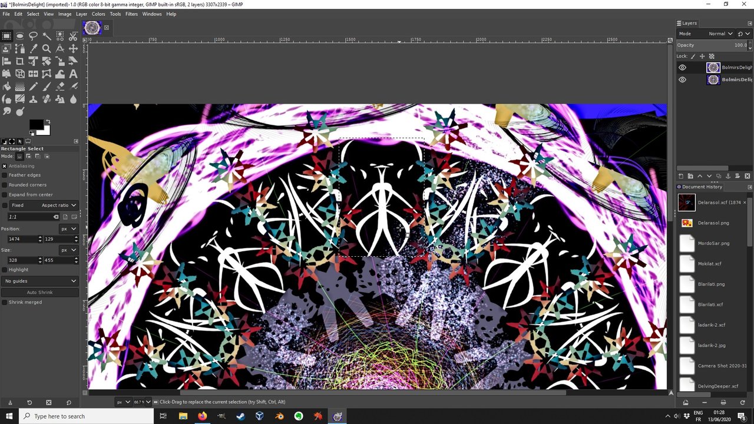
Task: Enable the Feather edges checkbox
Action: (x=5, y=175)
